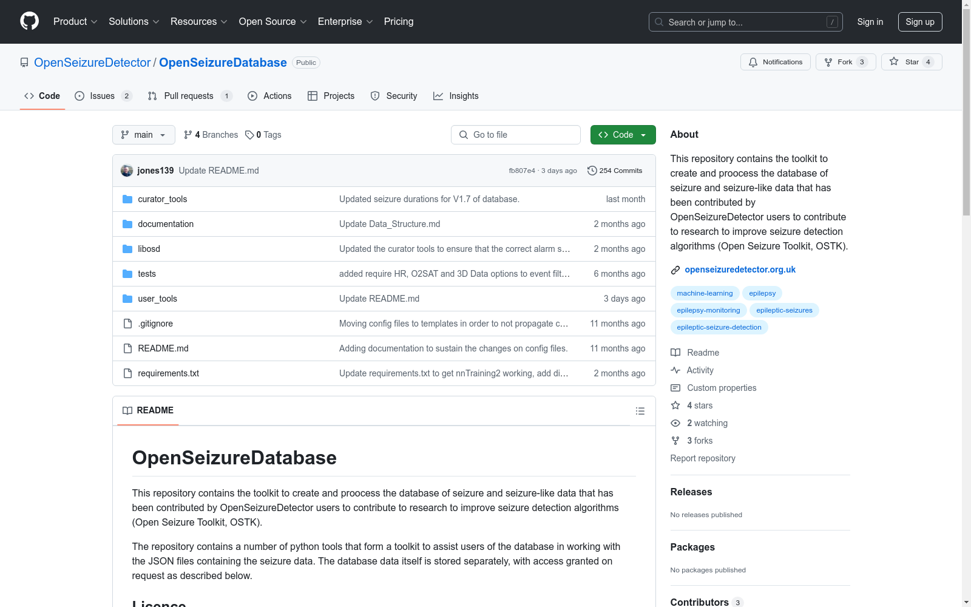Switch to the Actions tab
971x607 pixels.
coord(269,96)
